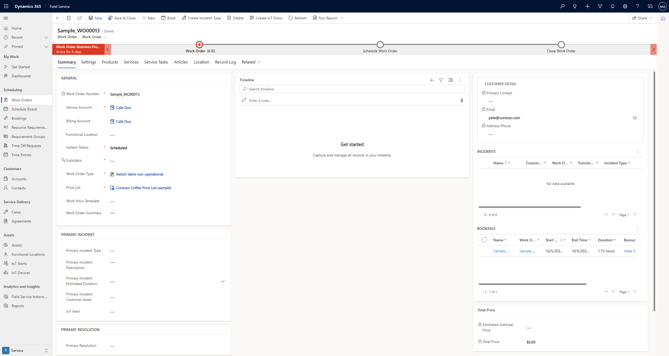Click Incidents horizontal scrollbar
669x356 pixels.
point(529,207)
